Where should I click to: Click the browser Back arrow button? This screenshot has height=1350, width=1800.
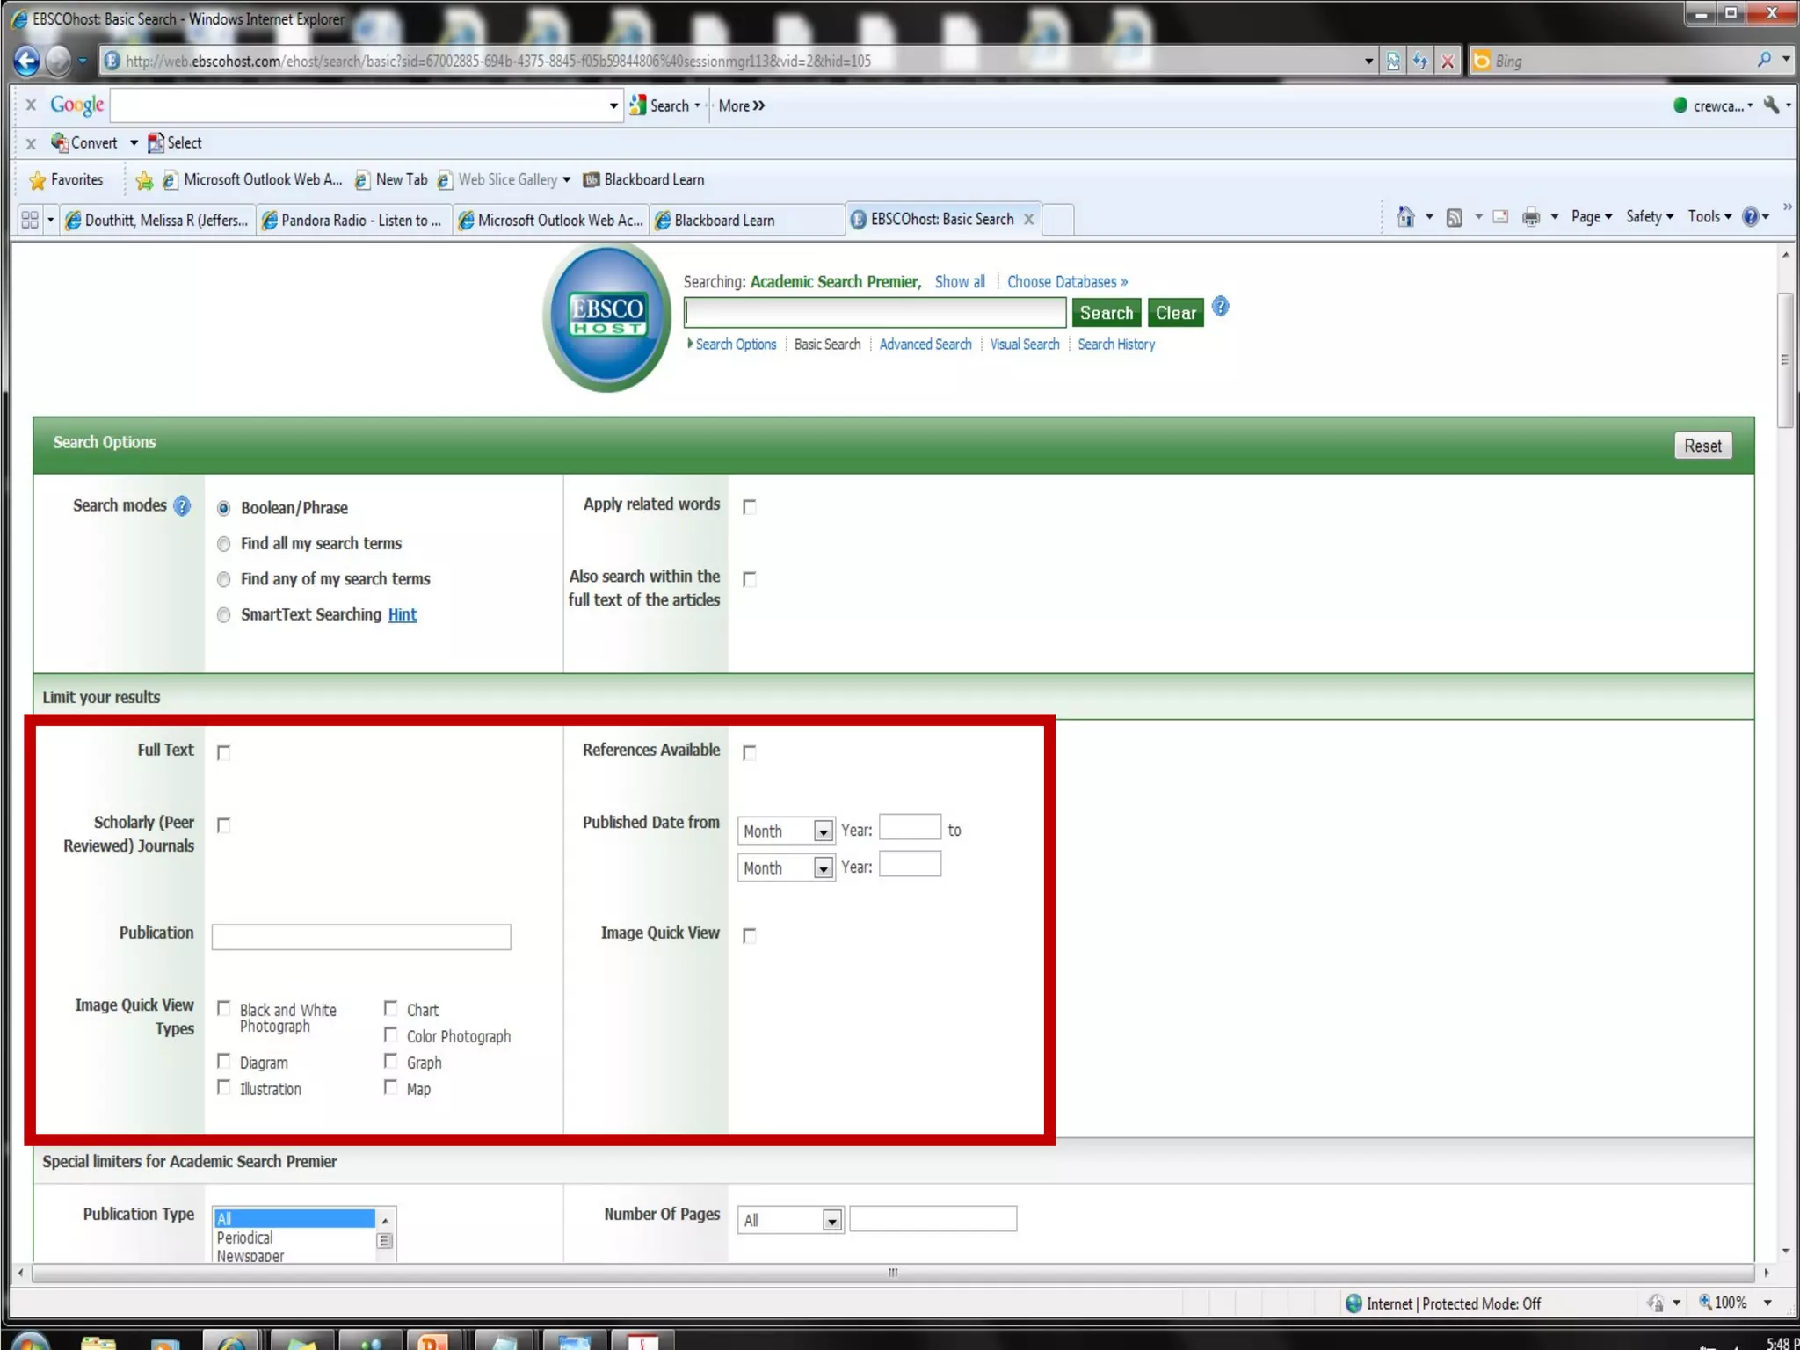27,61
